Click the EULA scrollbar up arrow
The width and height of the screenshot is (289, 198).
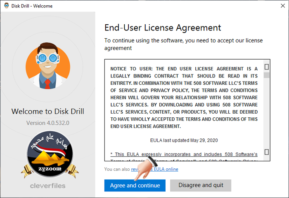pos(267,67)
